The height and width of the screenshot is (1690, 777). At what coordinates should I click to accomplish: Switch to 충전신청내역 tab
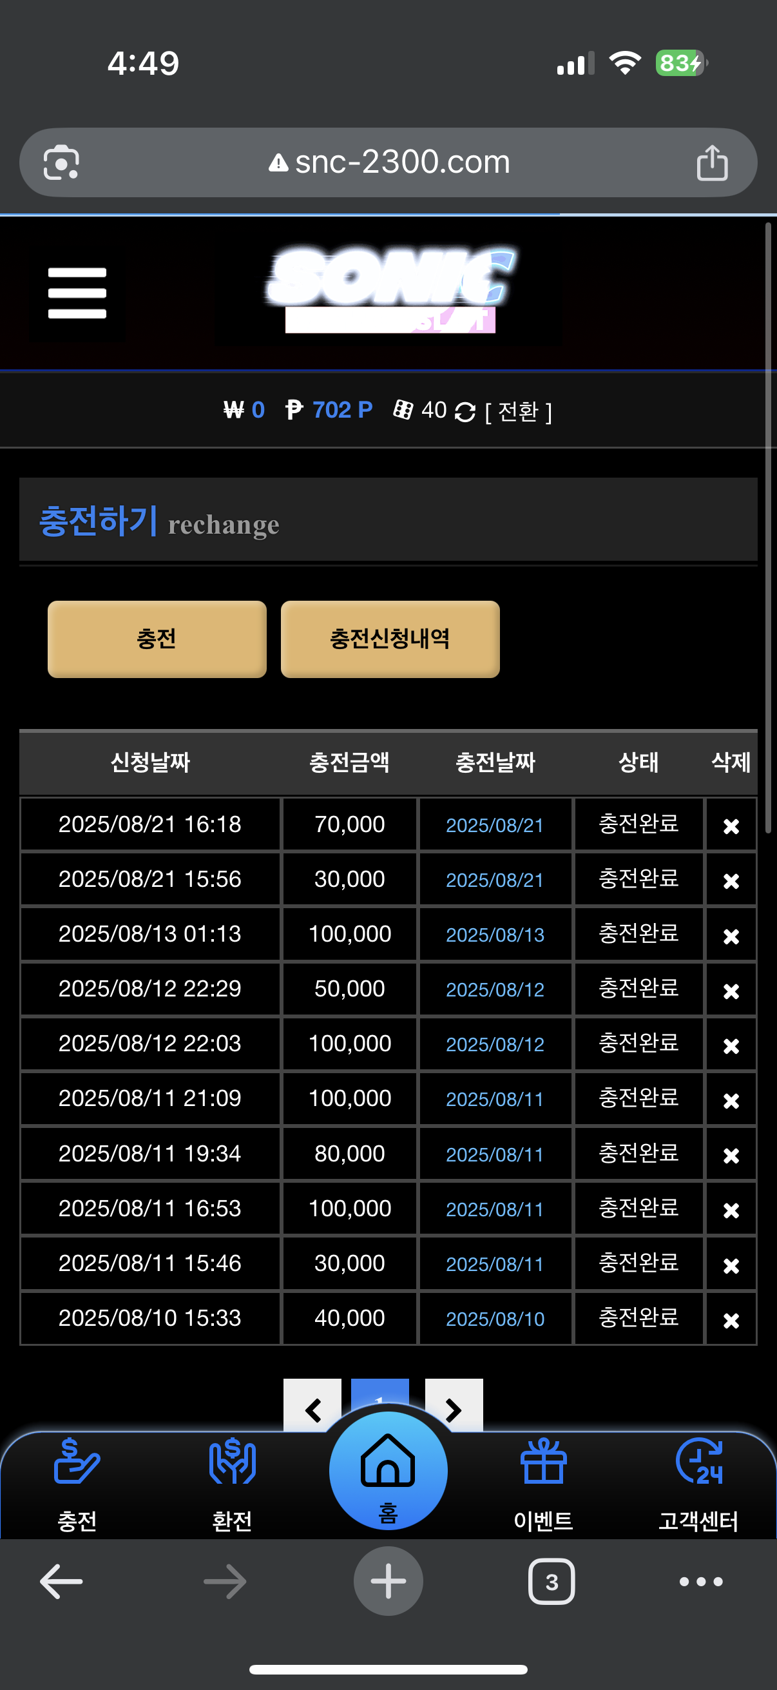(390, 639)
